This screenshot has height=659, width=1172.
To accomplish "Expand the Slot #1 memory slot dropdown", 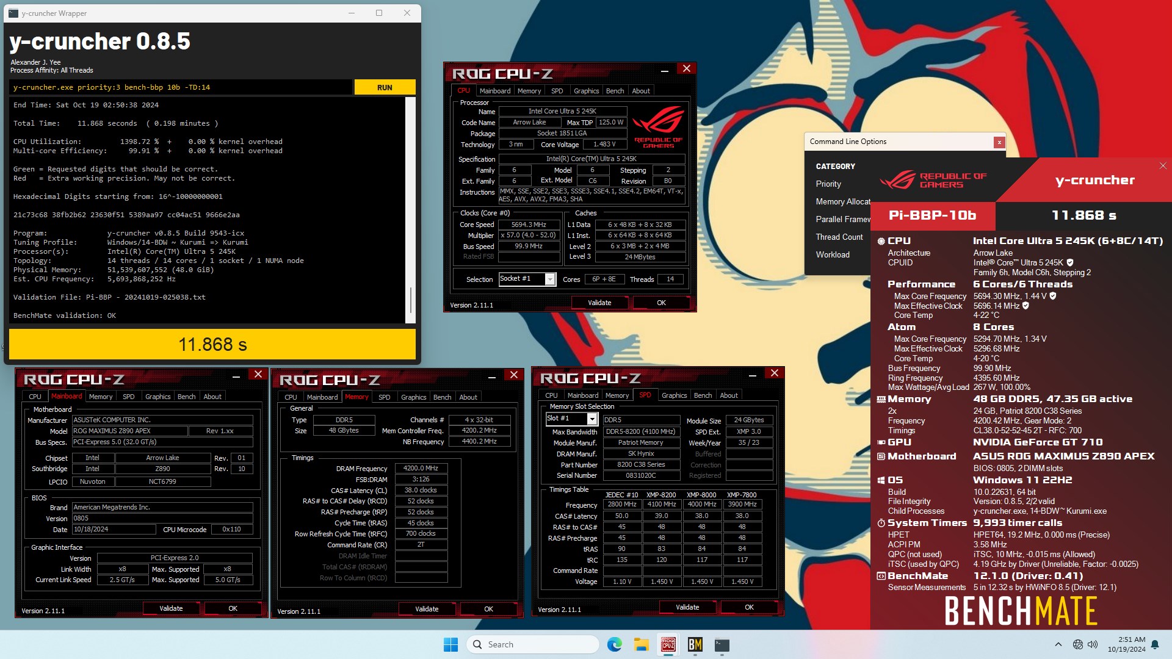I will [x=591, y=419].
